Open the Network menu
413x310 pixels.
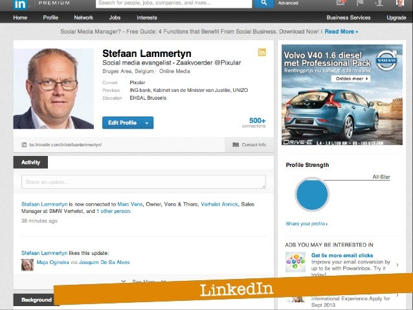(x=84, y=17)
